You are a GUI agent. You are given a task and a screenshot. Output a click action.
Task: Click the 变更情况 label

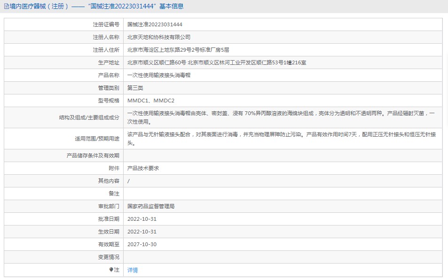pyautogui.click(x=109, y=257)
